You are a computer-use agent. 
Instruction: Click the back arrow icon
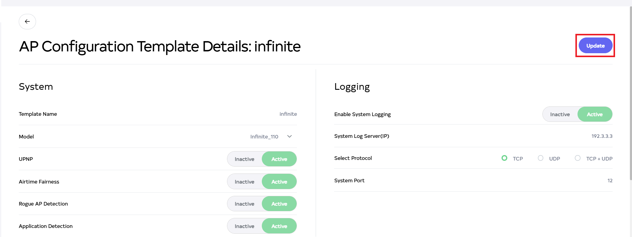coord(27,21)
